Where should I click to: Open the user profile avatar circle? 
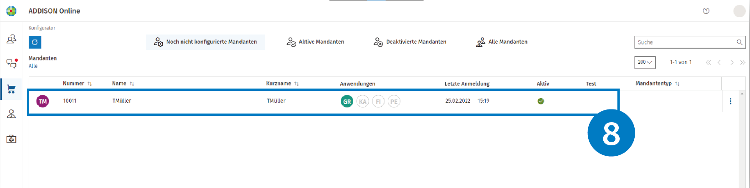click(x=739, y=11)
